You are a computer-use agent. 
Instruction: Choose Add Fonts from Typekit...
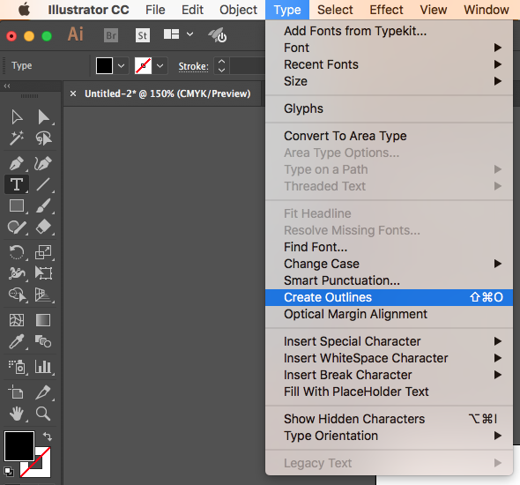[x=389, y=31]
